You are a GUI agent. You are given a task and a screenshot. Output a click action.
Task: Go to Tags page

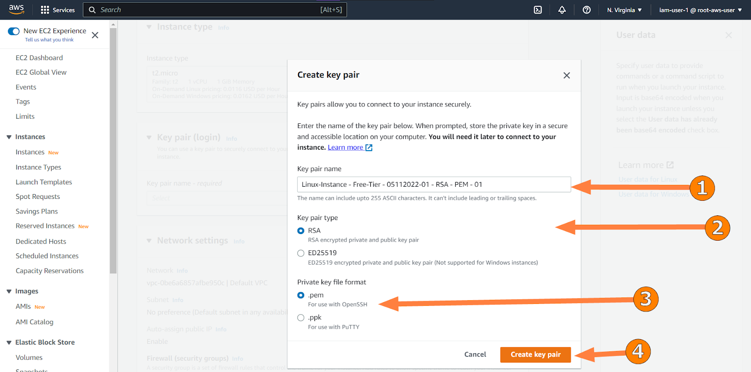point(23,102)
